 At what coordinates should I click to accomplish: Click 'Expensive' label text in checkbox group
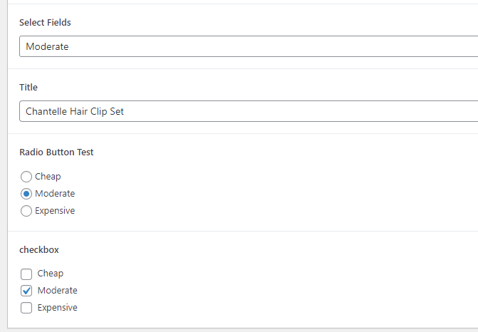57,308
